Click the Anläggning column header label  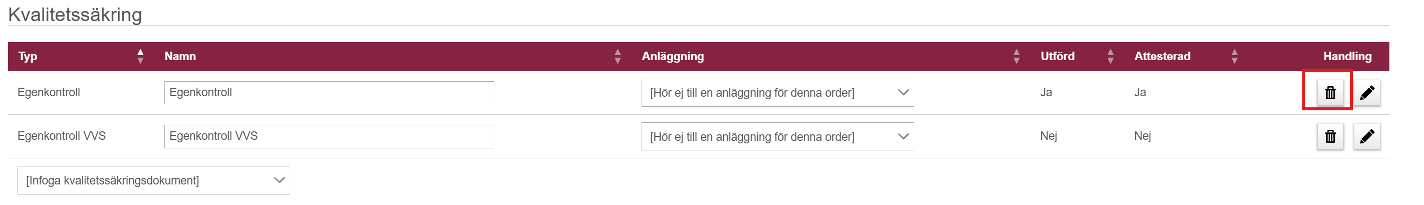(673, 56)
